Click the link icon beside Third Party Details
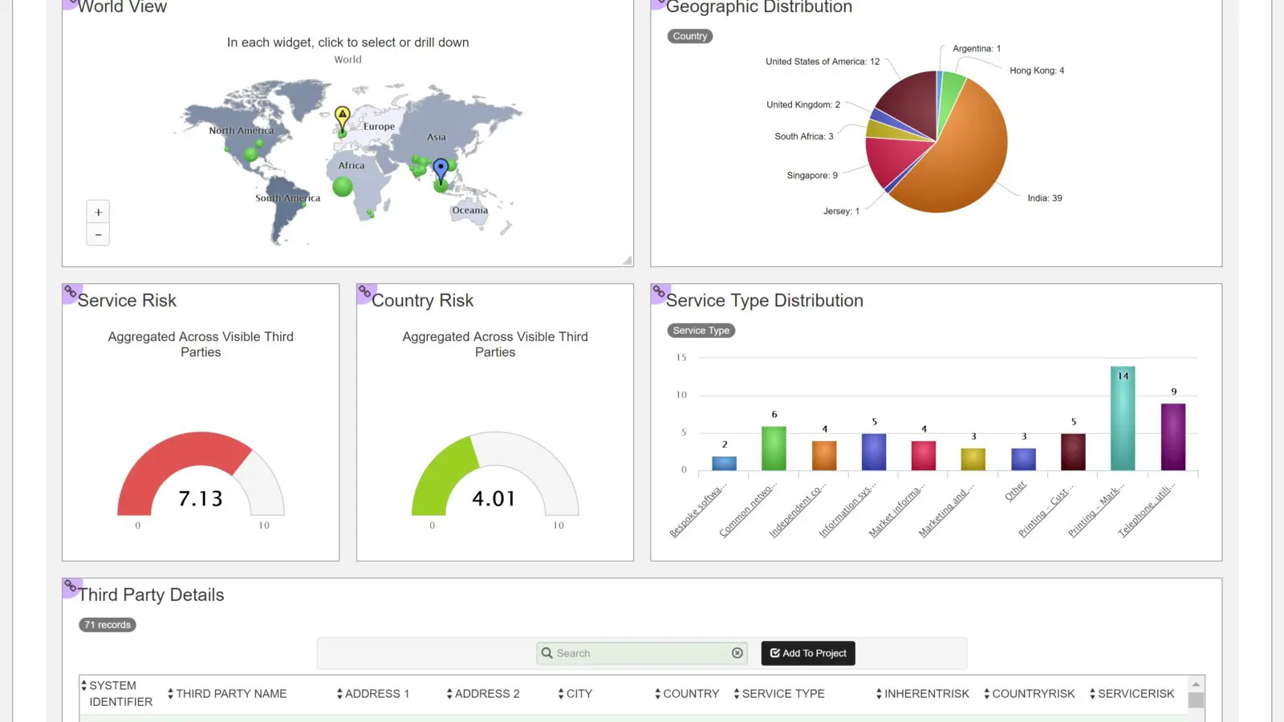The width and height of the screenshot is (1284, 722). click(71, 586)
